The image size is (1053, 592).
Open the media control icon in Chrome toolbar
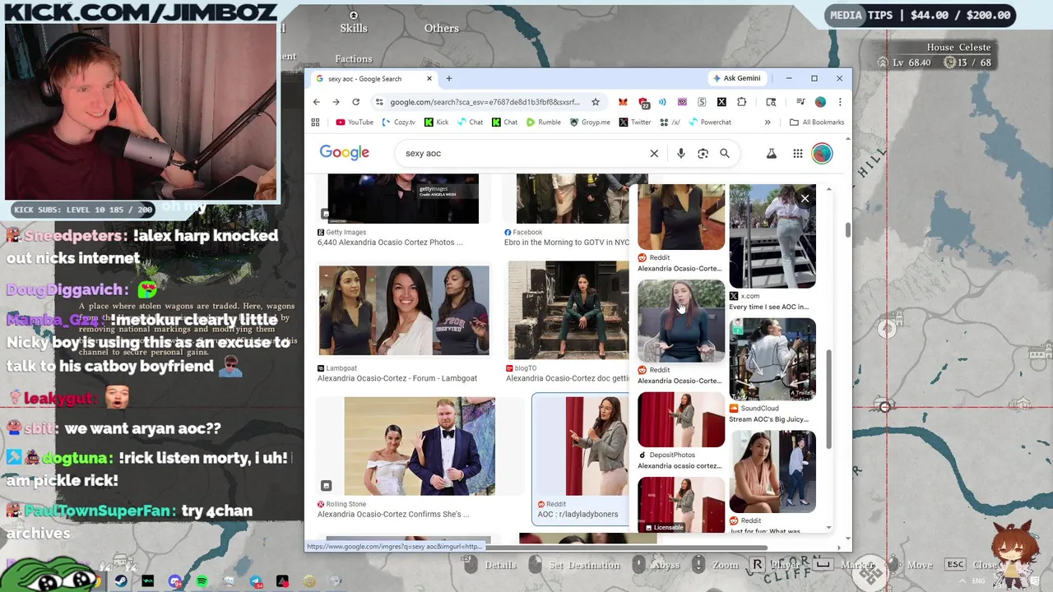point(800,102)
